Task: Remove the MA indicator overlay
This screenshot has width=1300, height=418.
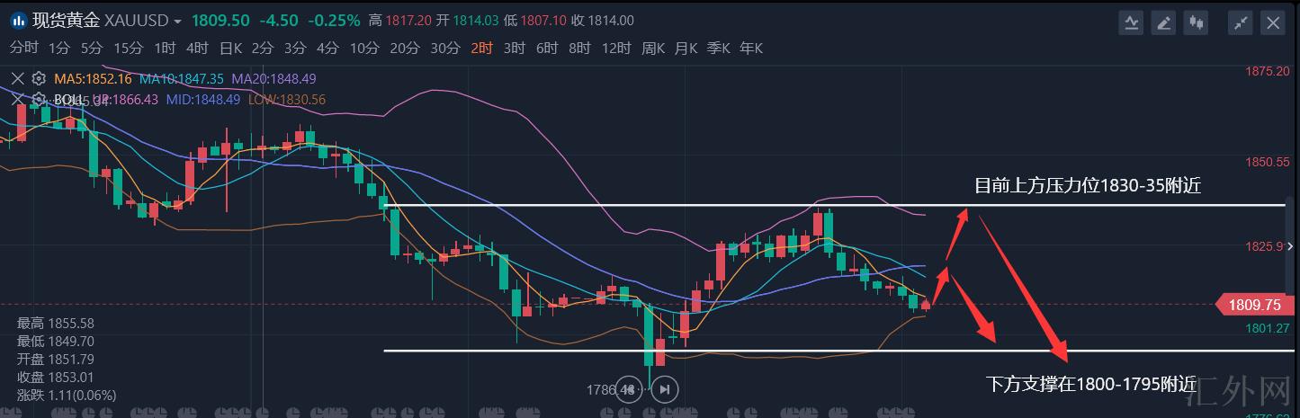Action: (x=17, y=79)
